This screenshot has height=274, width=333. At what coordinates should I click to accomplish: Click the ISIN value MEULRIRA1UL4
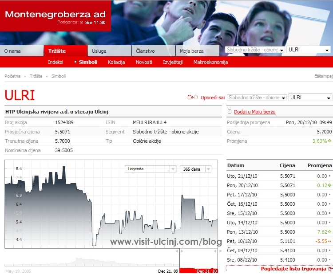click(150, 122)
